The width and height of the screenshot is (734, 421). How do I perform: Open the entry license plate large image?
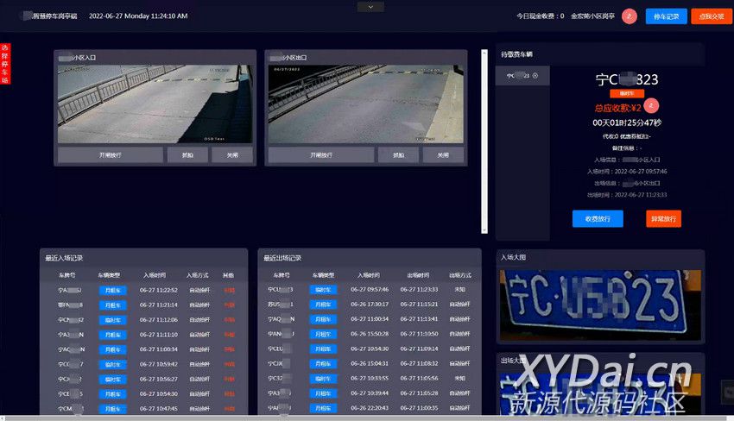601,302
